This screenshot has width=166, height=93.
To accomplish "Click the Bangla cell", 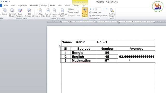I will pos(83,53).
